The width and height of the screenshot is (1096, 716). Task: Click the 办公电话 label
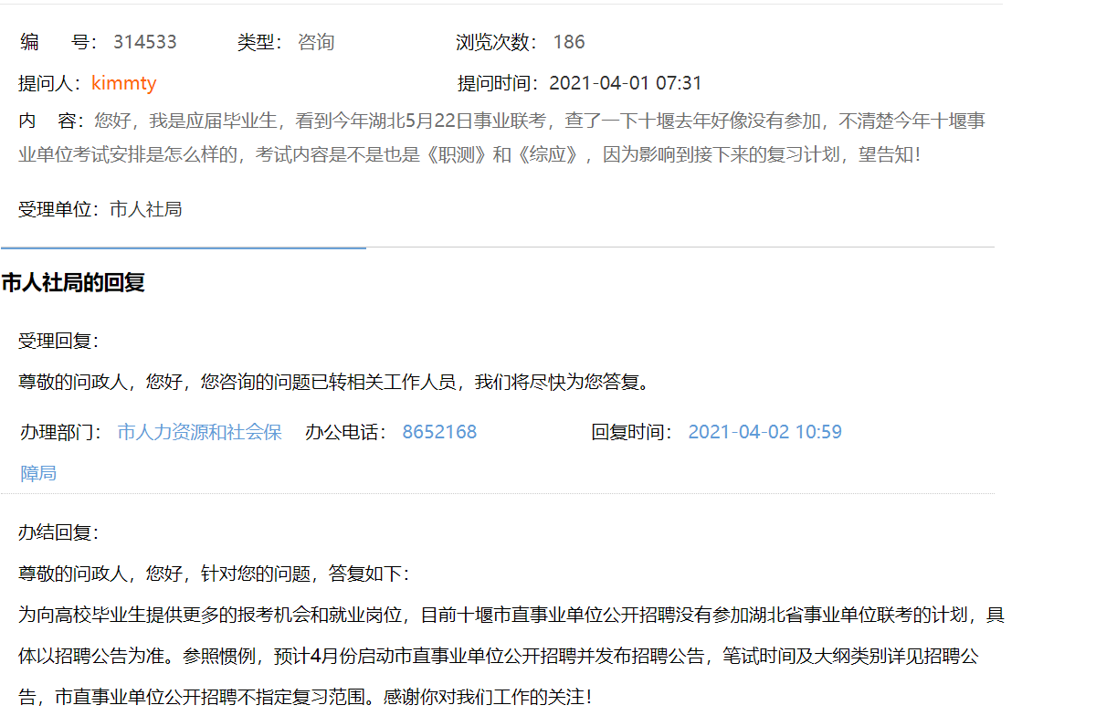(x=346, y=432)
